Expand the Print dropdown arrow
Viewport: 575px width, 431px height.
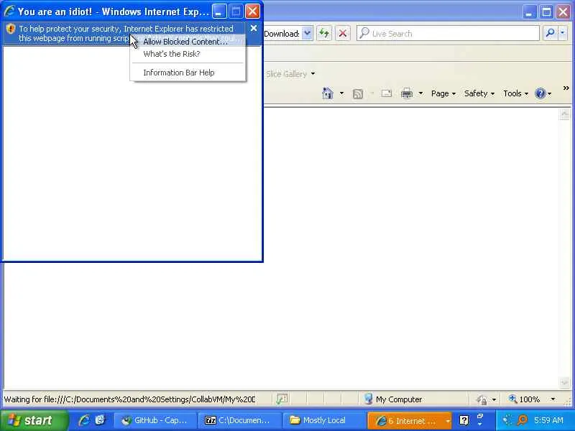click(x=420, y=93)
